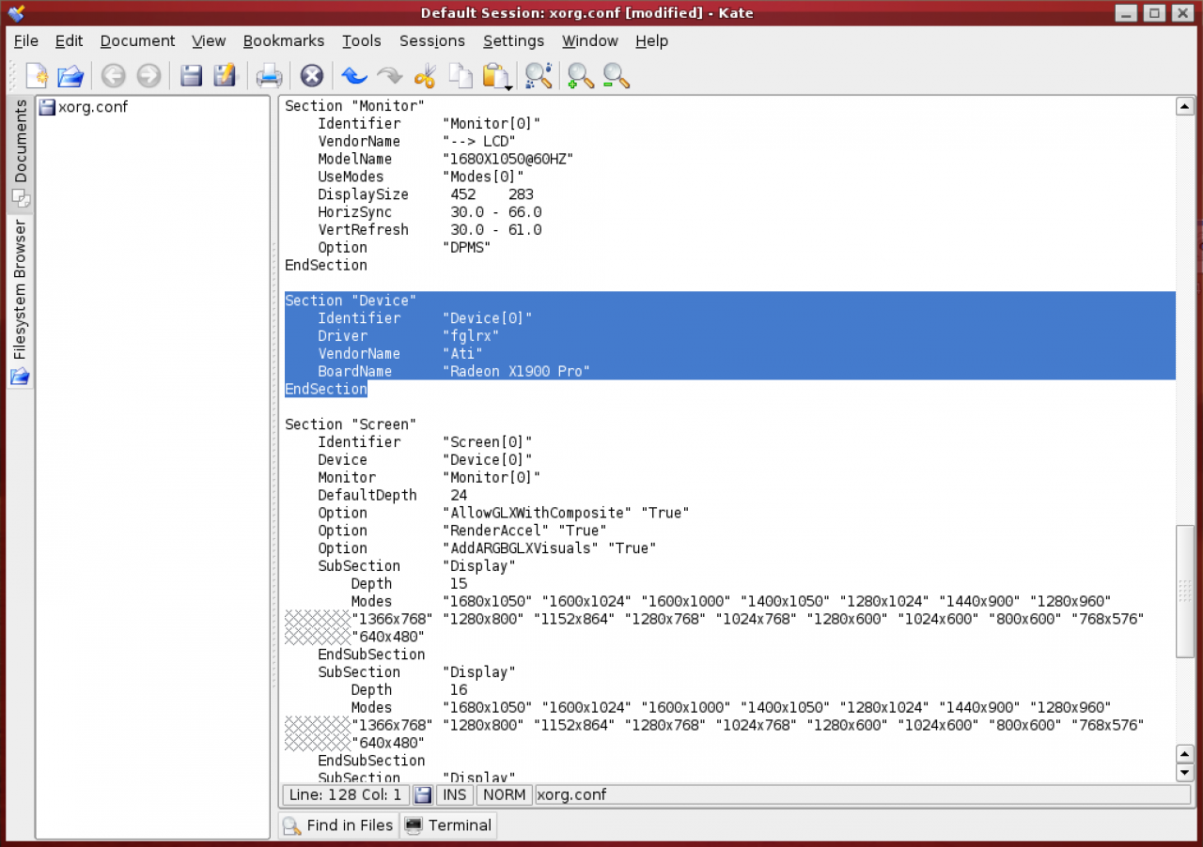Screen dimensions: 1203x847
Task: Print the document using printer icon
Action: click(270, 76)
